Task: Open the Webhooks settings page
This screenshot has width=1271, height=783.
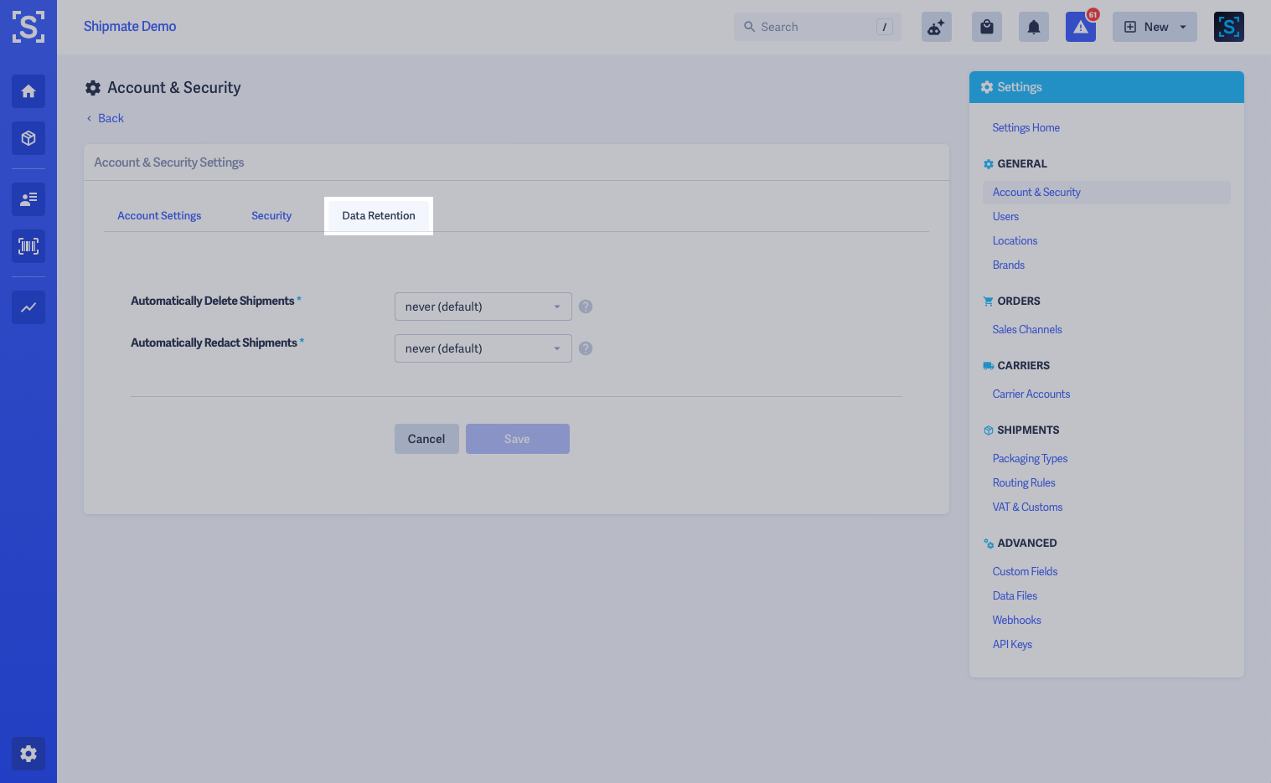Action: [1016, 620]
